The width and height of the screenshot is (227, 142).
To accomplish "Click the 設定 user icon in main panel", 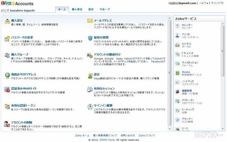I will (90, 76).
